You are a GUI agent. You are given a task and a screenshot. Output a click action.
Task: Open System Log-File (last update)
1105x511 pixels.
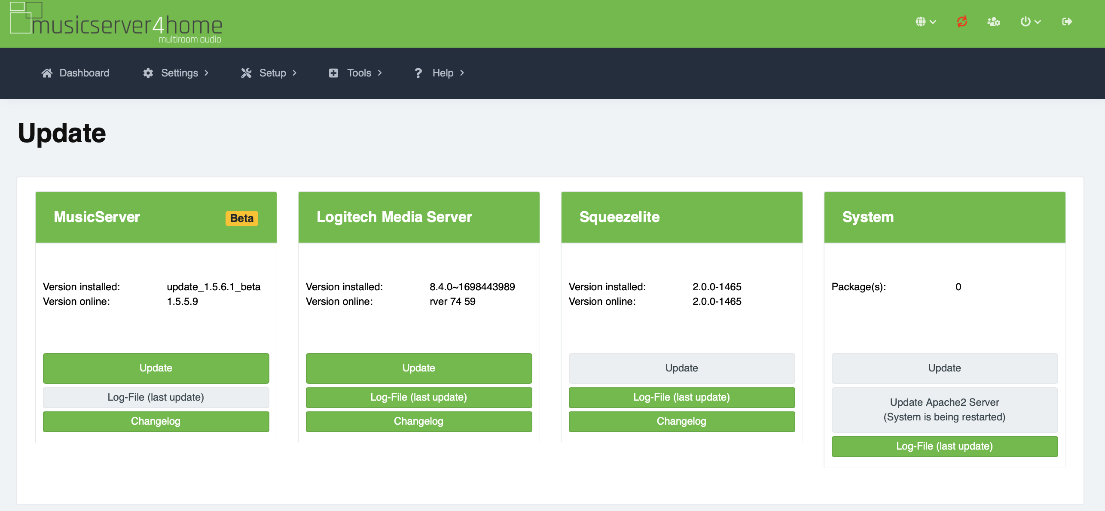tap(944, 446)
